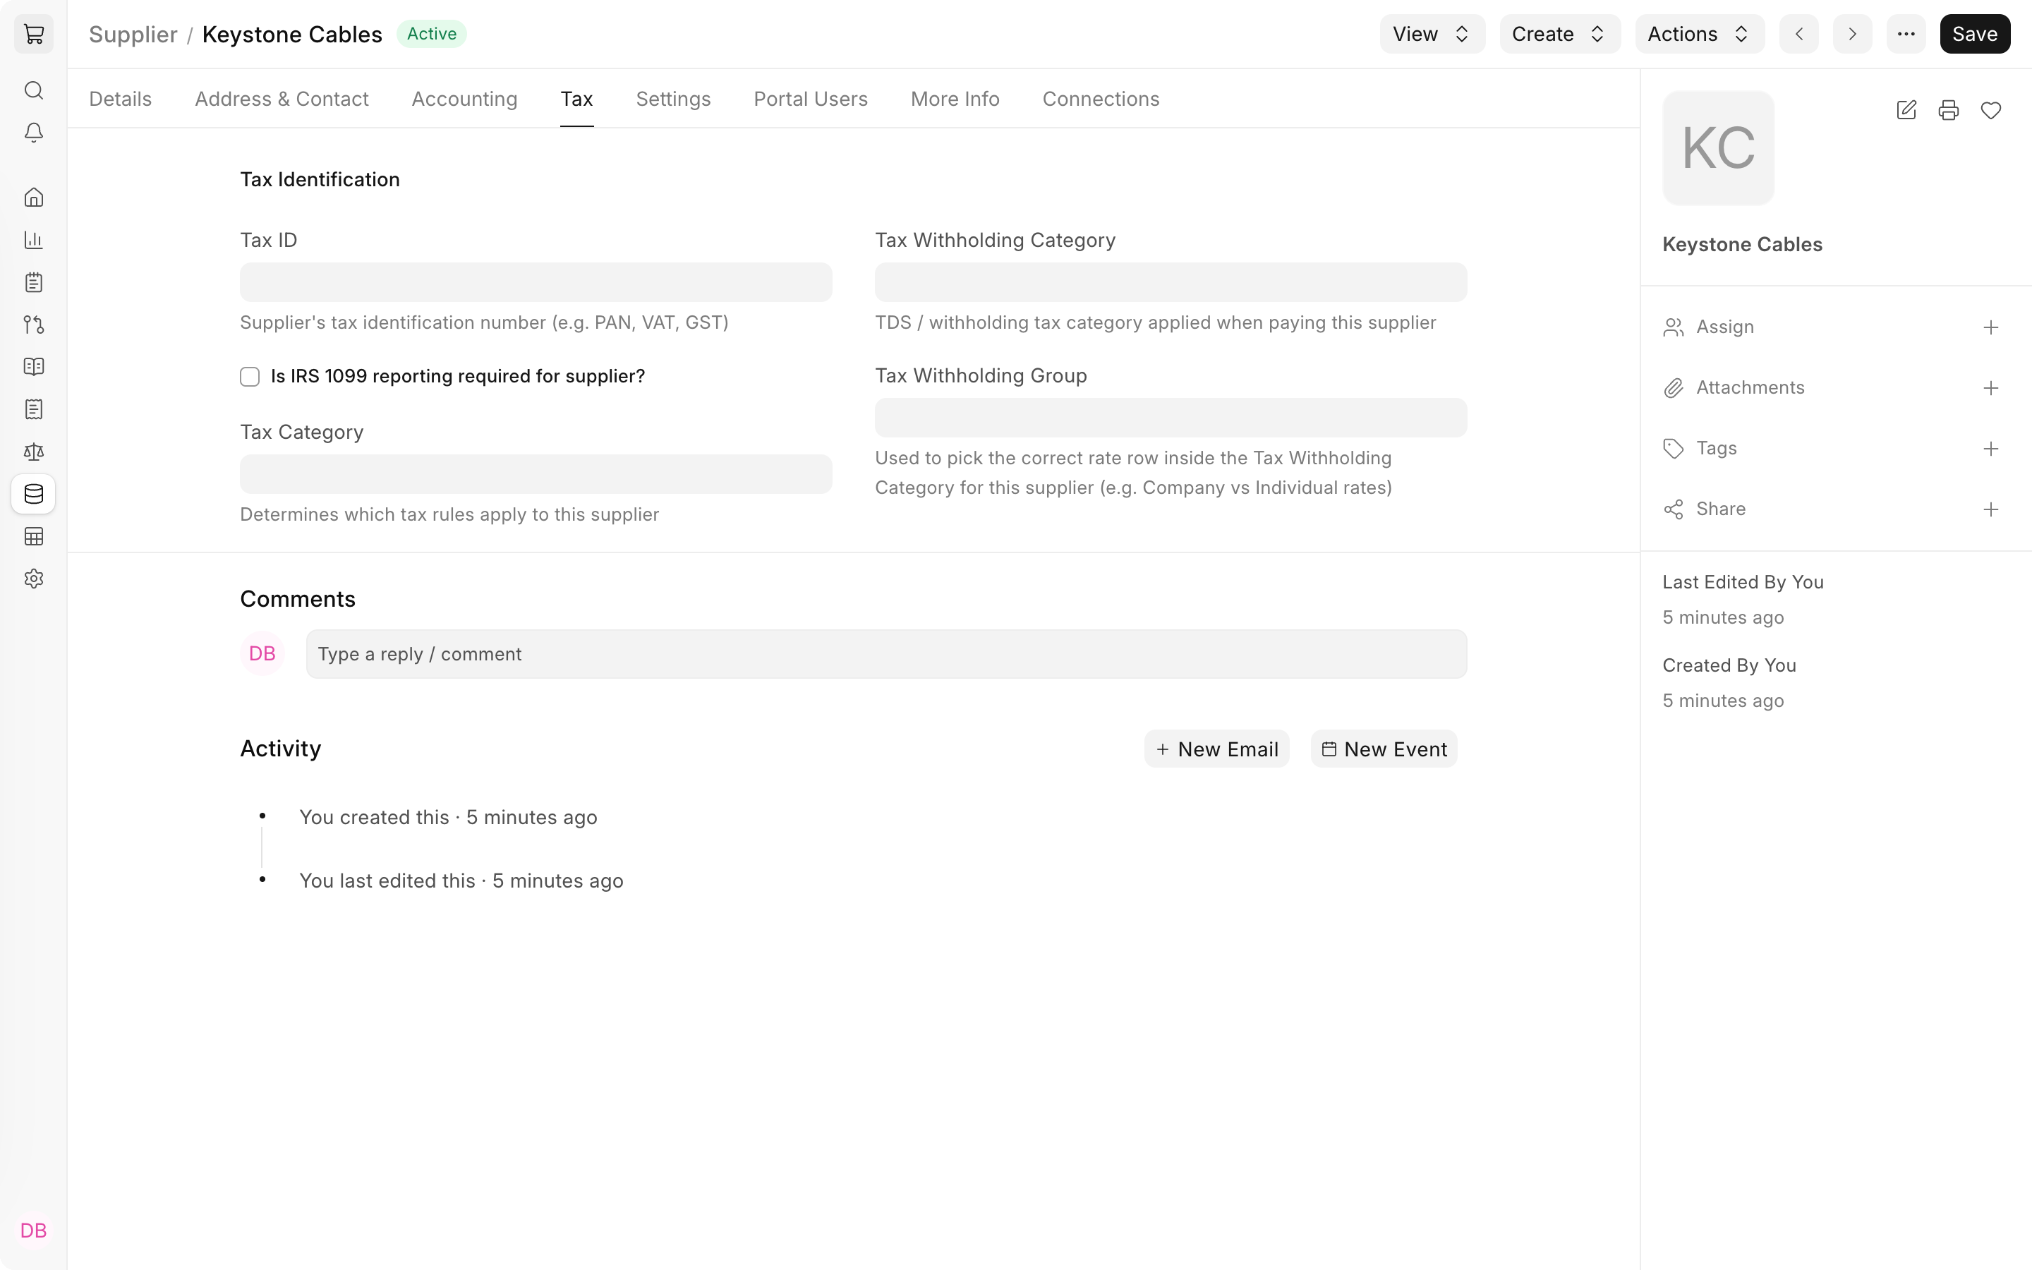Screen dimensions: 2032x1270
Task: Open notifications bell icon
Action: click(x=34, y=133)
